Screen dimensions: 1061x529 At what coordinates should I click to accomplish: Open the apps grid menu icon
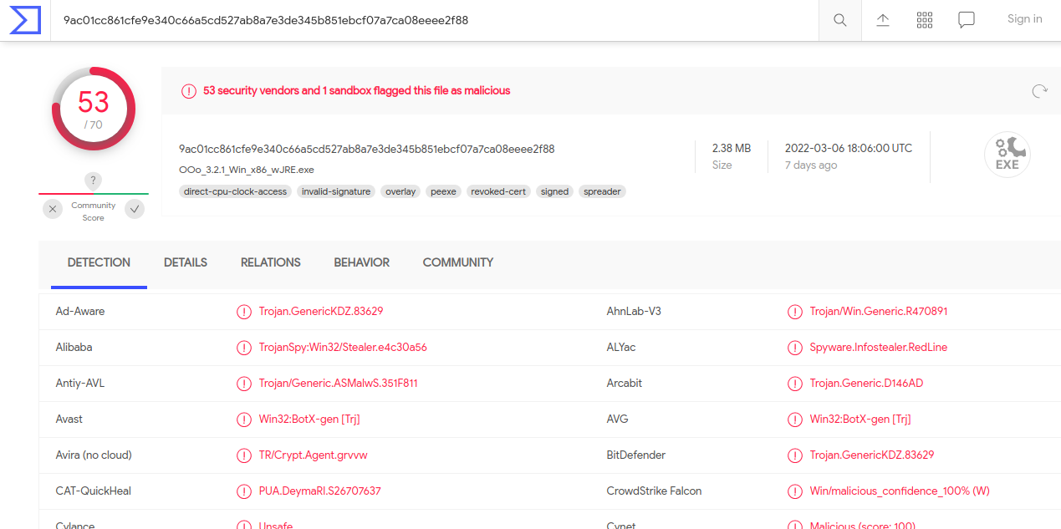pos(924,19)
